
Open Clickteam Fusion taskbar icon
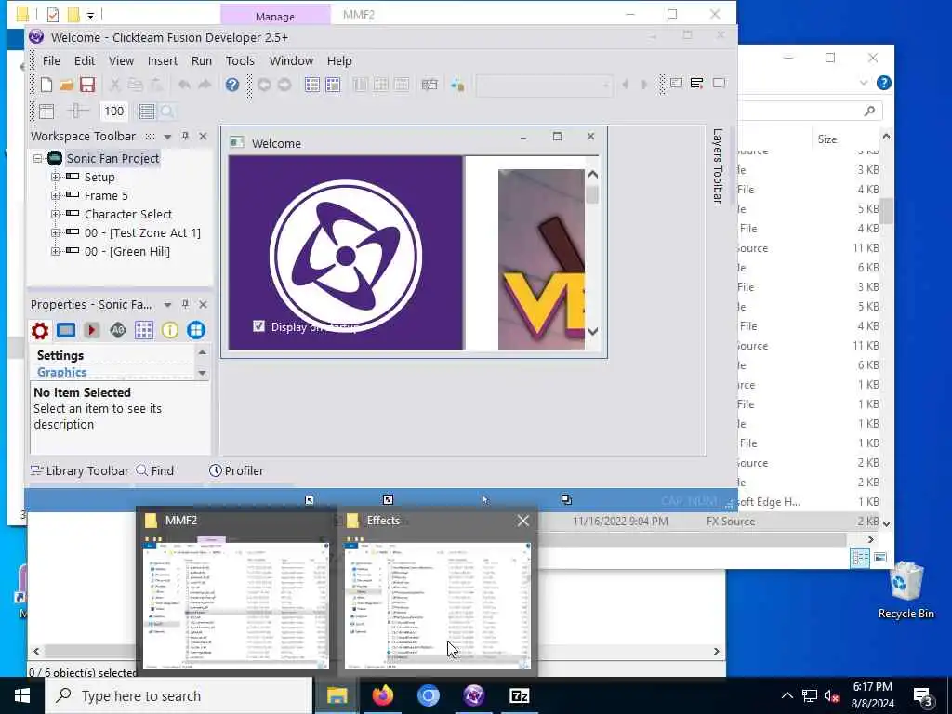473,695
